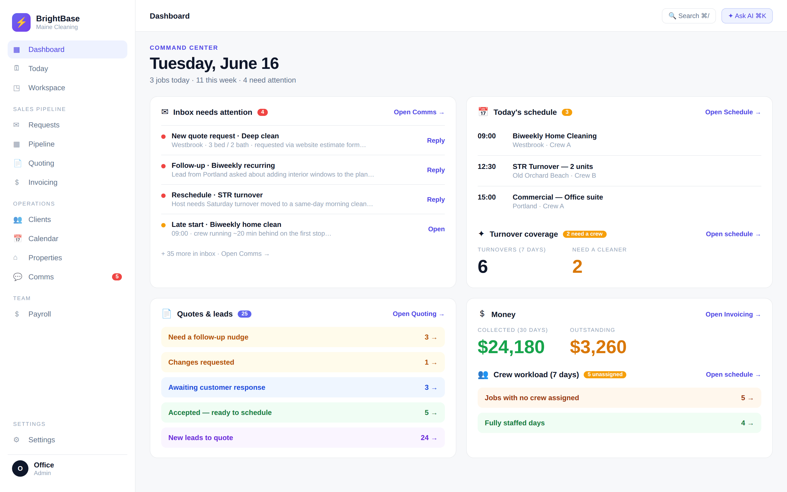
Task: Click the orange 3 badge on Today's schedule
Action: (x=567, y=112)
